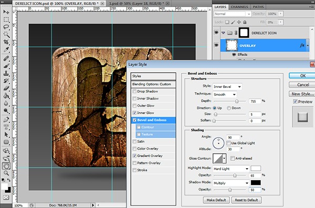Click the New Style button
The width and height of the screenshot is (315, 208).
302,94
